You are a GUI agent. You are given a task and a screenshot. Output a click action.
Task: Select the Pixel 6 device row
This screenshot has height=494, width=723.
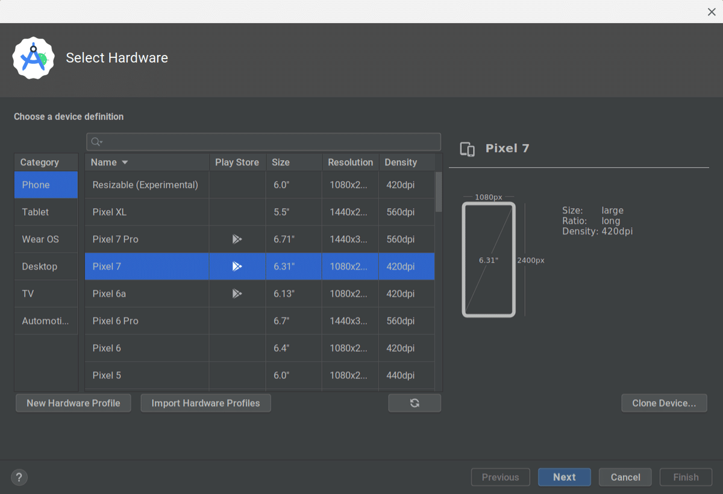pos(260,348)
